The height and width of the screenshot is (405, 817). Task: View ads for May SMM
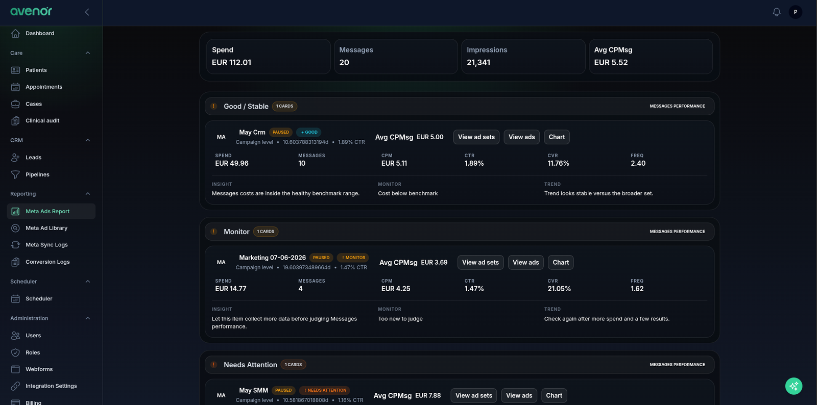[519, 395]
